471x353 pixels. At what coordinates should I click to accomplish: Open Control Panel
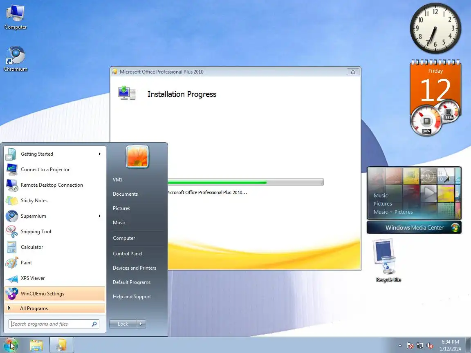click(x=128, y=254)
